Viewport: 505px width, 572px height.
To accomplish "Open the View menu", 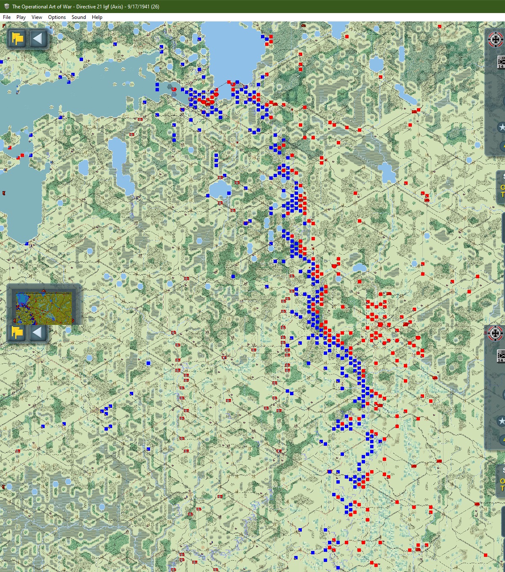I will [37, 17].
